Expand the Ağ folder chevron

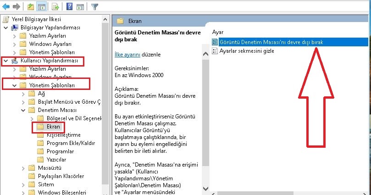coord(23,94)
